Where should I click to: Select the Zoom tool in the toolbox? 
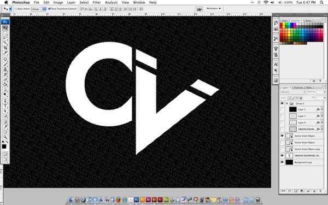point(5,137)
